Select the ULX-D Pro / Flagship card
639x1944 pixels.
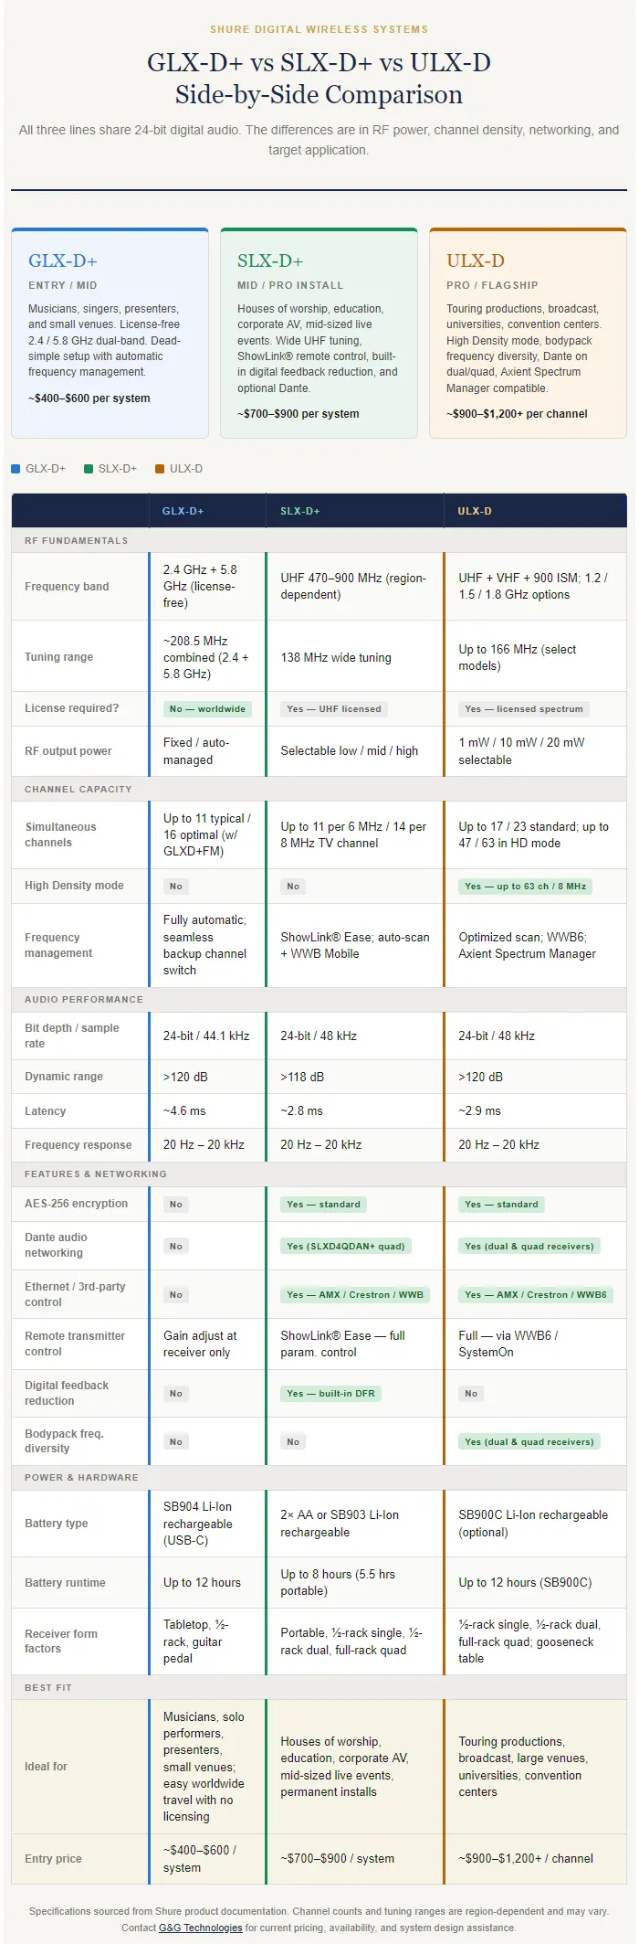528,333
